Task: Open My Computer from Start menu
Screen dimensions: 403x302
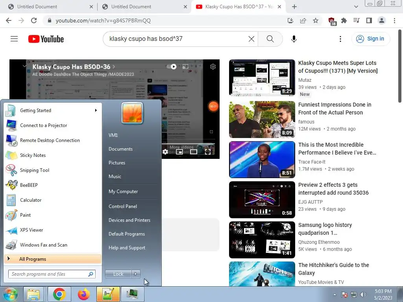Action: pos(123,192)
